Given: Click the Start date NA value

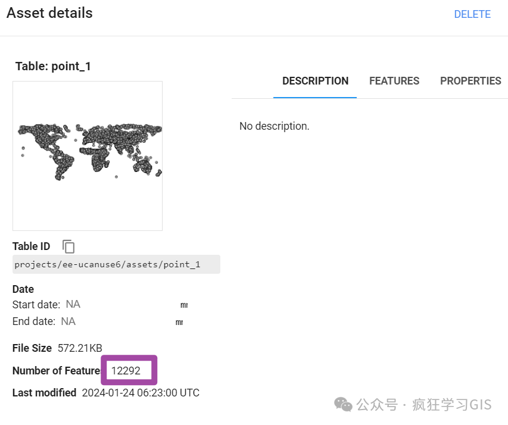Looking at the screenshot, I should [x=73, y=304].
